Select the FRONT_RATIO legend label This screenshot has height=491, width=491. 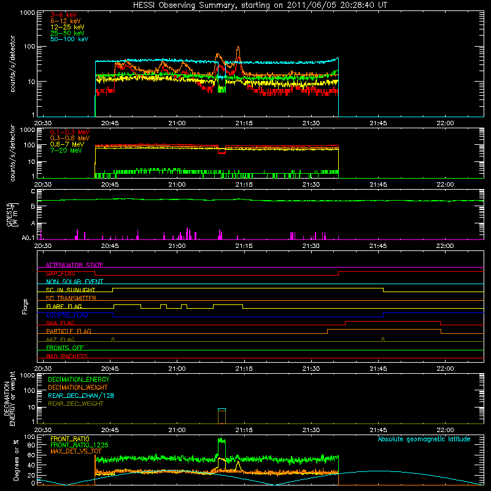pyautogui.click(x=70, y=439)
